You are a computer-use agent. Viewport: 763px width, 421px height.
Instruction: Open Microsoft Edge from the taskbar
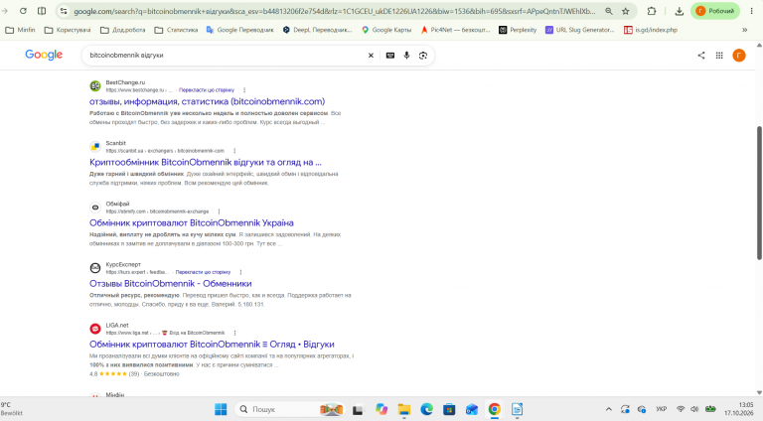pos(427,409)
